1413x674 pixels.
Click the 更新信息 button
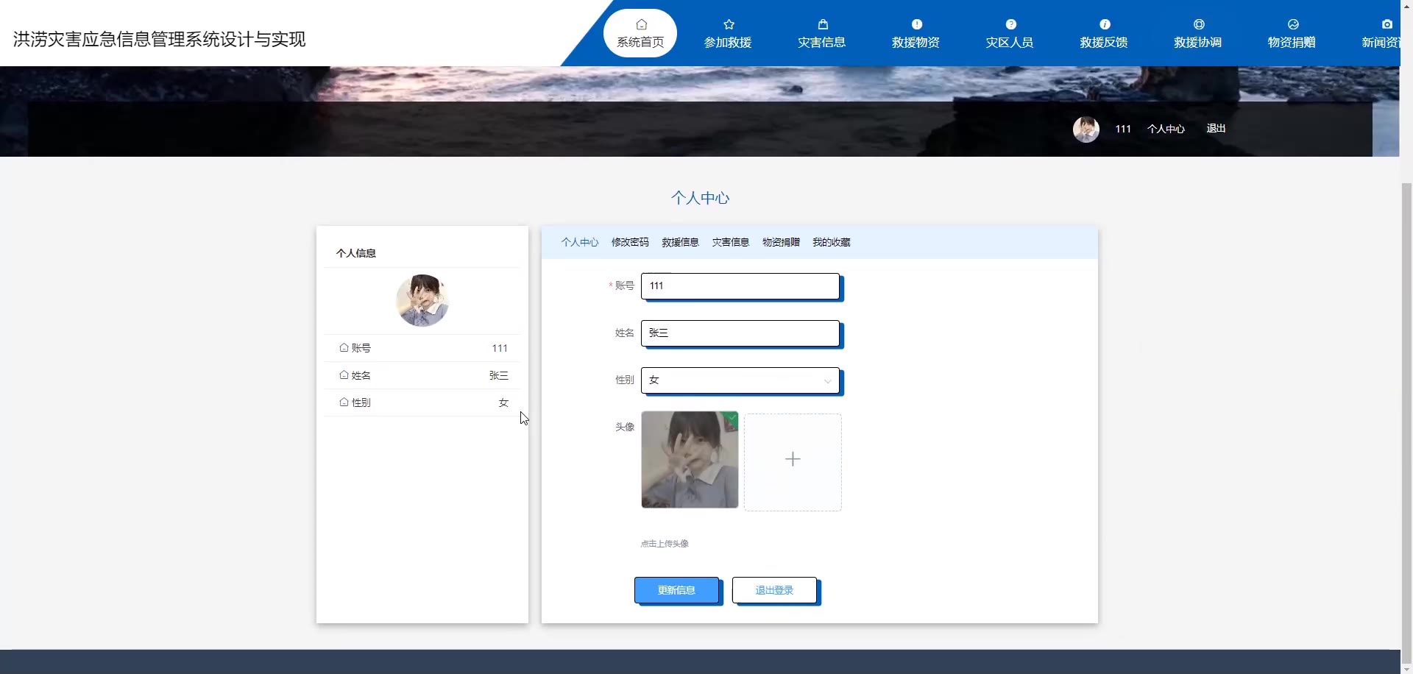[x=676, y=590]
